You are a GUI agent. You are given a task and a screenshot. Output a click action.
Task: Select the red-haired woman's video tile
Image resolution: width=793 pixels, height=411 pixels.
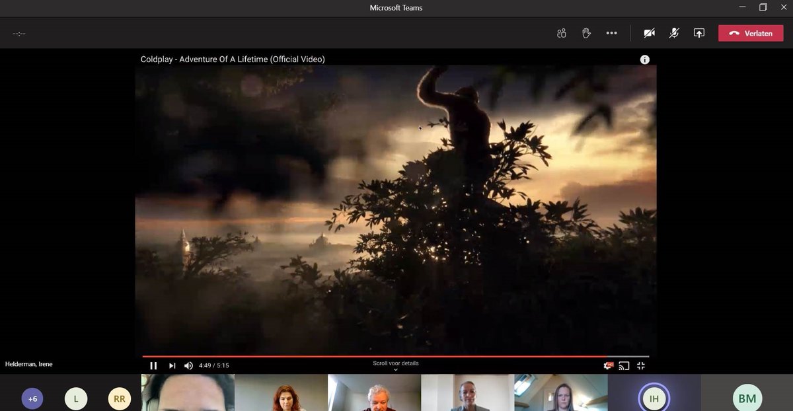(x=281, y=392)
